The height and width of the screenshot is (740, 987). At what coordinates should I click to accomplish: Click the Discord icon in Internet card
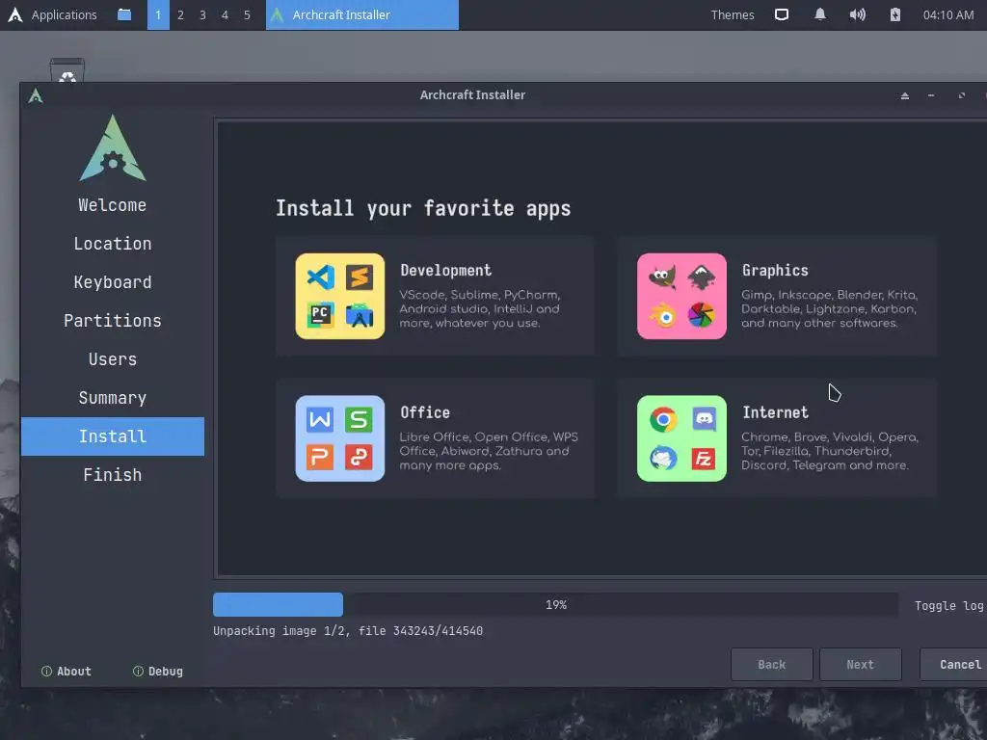point(704,419)
